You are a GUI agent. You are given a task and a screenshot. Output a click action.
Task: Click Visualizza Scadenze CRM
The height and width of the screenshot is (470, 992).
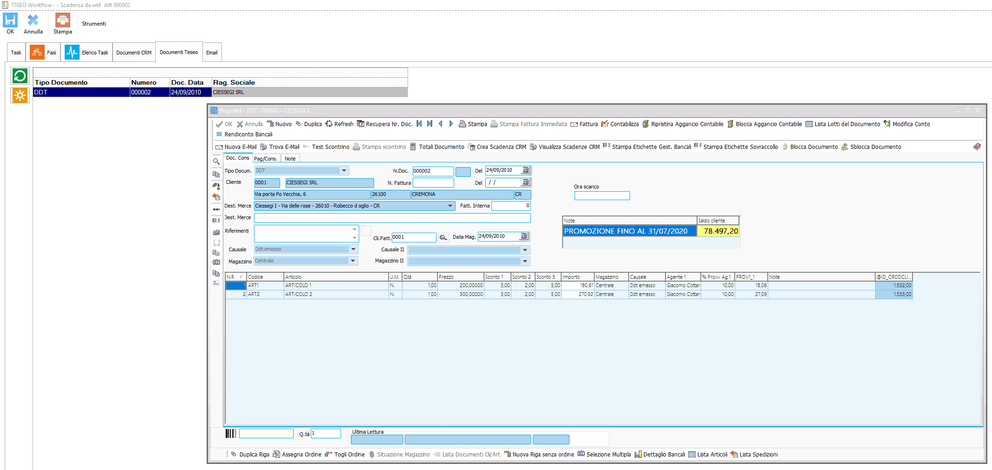pos(565,147)
